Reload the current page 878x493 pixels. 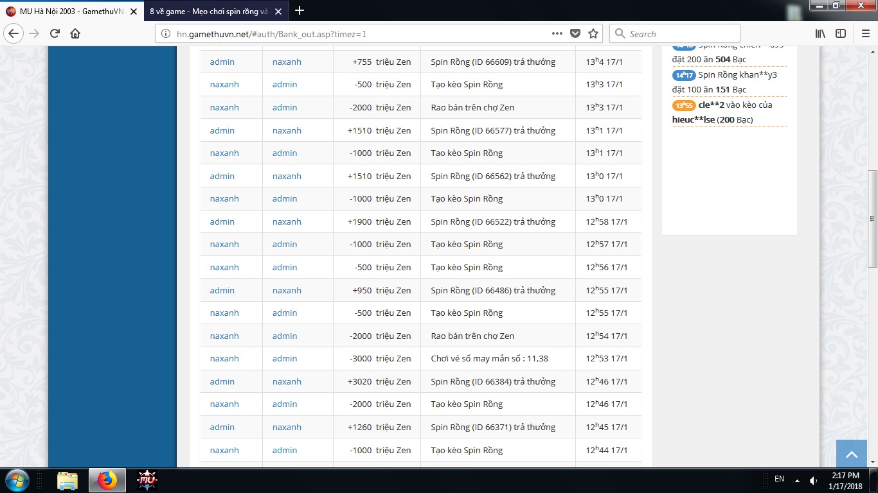pos(55,33)
